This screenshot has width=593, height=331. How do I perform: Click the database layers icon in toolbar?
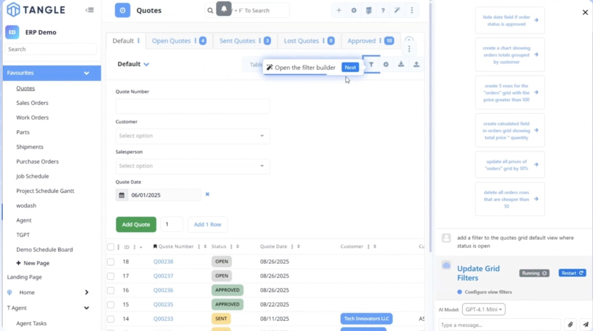click(x=368, y=10)
